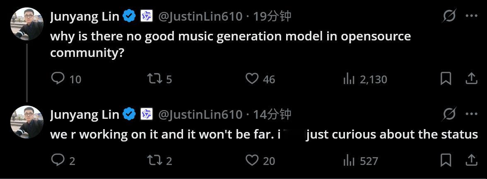Like the tweet with 20 likes
This screenshot has width=487, height=179.
coord(252,160)
